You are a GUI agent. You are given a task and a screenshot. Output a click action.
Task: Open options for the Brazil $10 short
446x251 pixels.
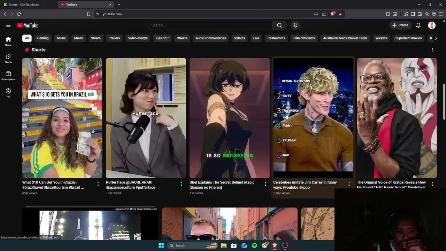pos(98,184)
